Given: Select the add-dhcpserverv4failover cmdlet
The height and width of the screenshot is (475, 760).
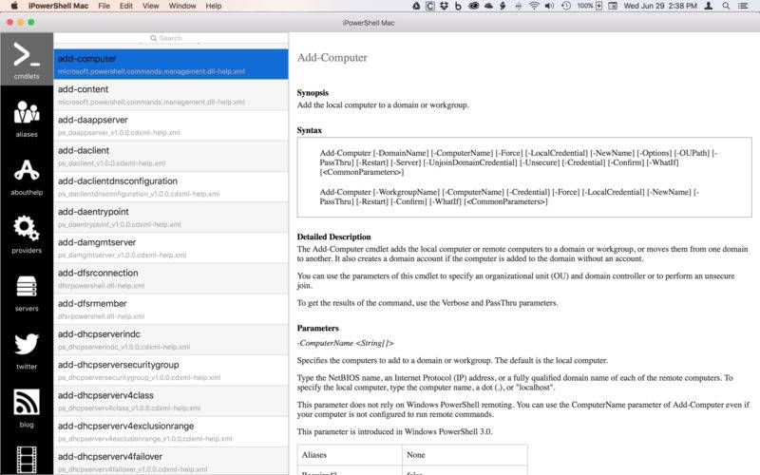Looking at the screenshot, I should [171, 461].
